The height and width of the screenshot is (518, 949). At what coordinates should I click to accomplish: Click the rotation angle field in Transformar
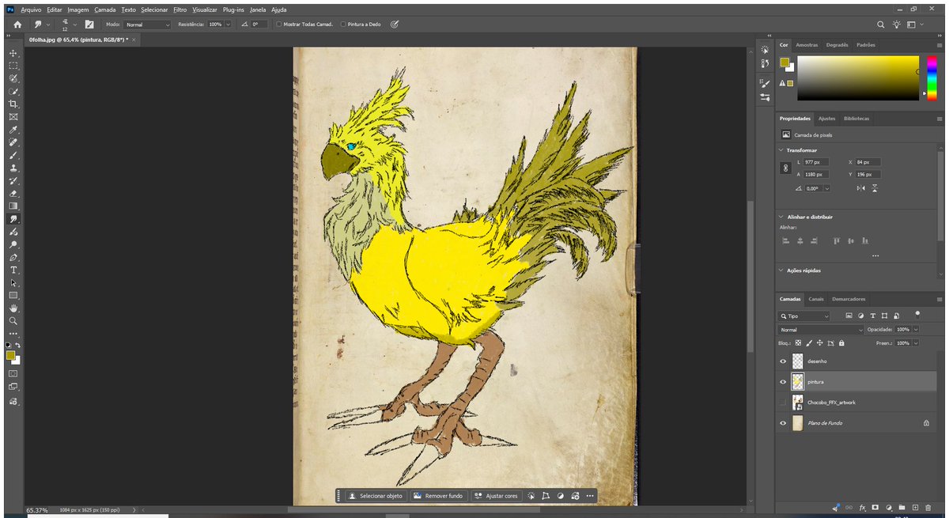(815, 188)
